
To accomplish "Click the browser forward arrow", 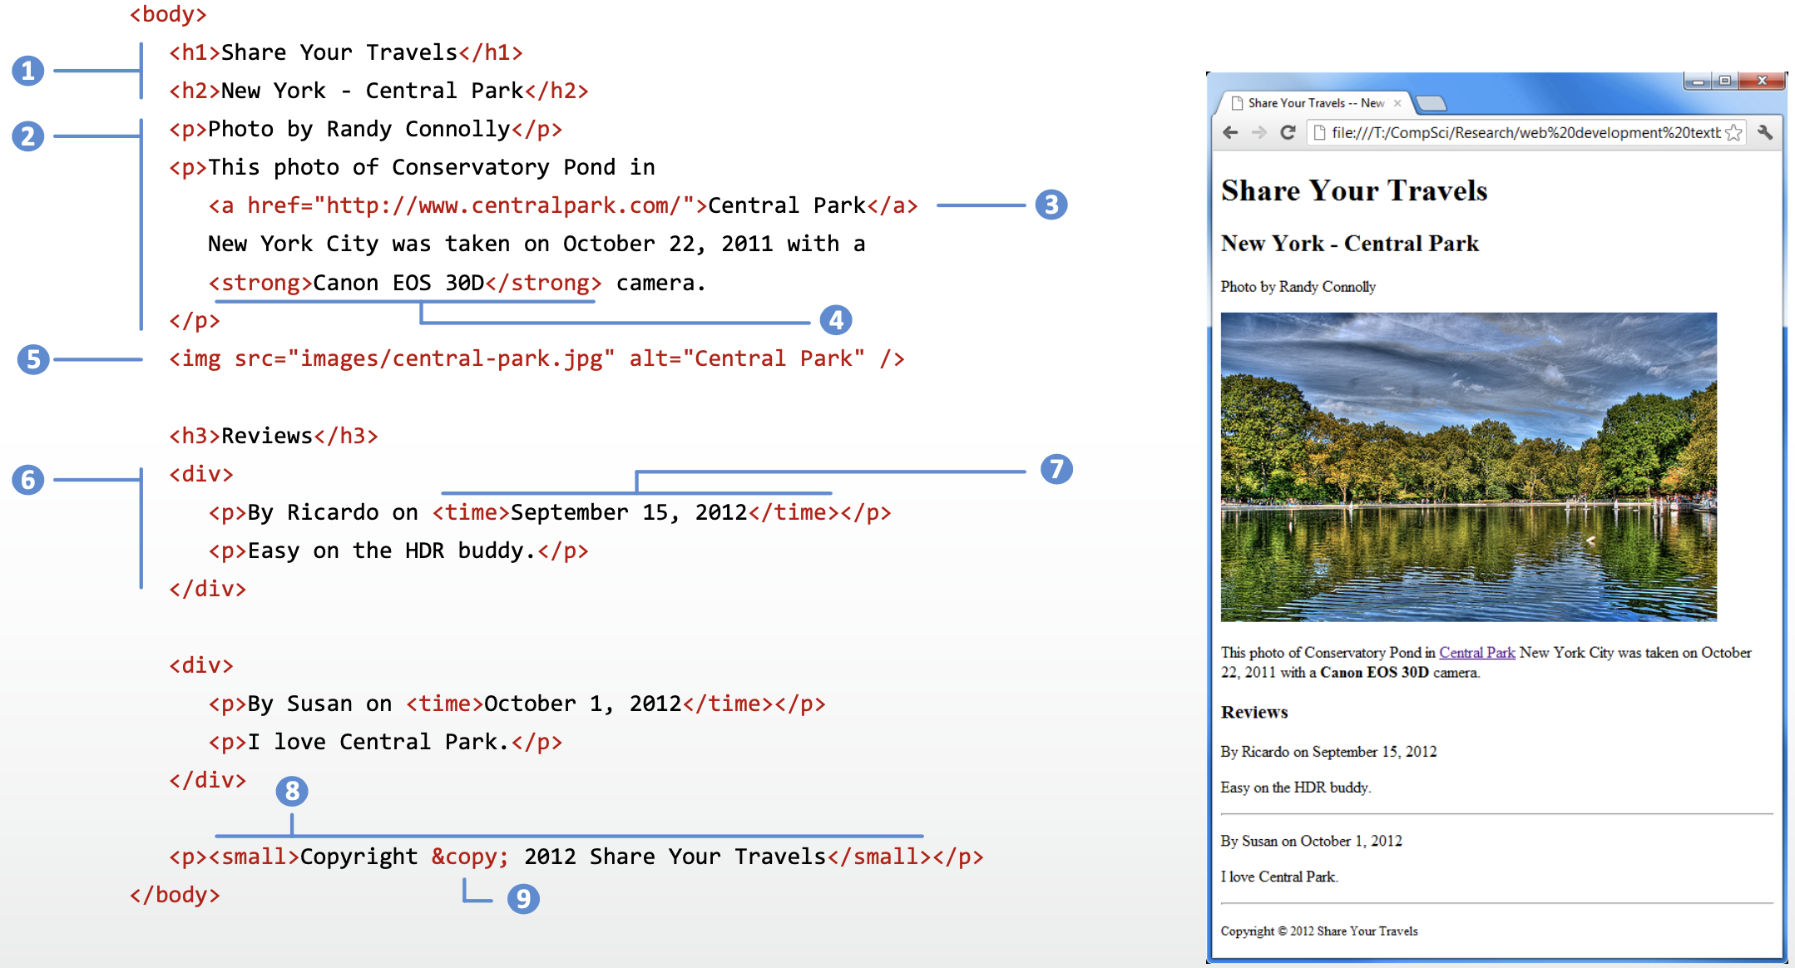I will coord(1259,133).
